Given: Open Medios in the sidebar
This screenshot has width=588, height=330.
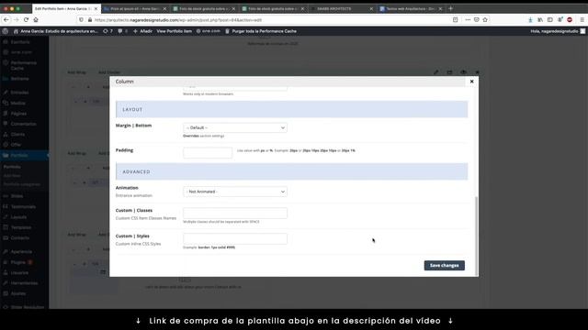Looking at the screenshot, I should (18, 103).
